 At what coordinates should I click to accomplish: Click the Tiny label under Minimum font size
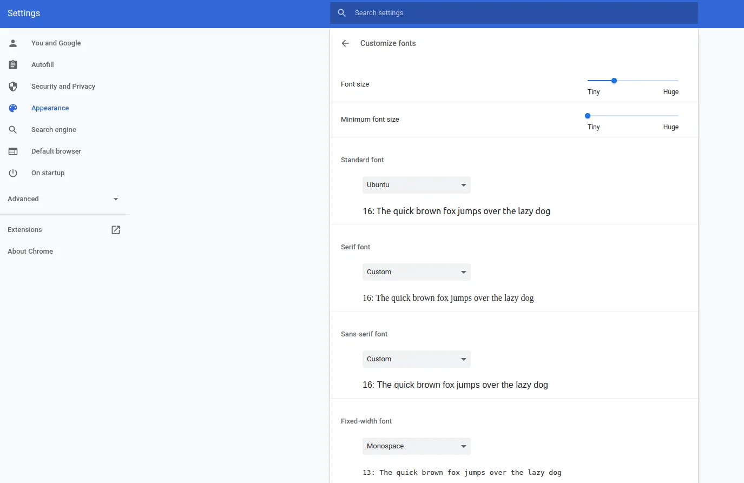(594, 127)
